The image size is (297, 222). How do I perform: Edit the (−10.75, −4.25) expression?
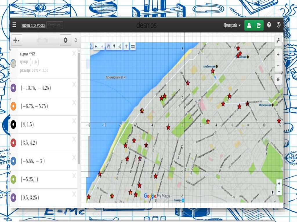36,88
